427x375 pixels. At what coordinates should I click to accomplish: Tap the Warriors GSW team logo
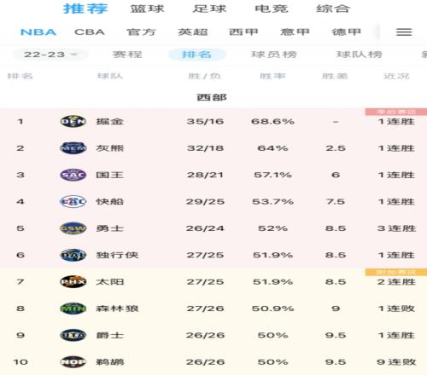[x=73, y=228]
